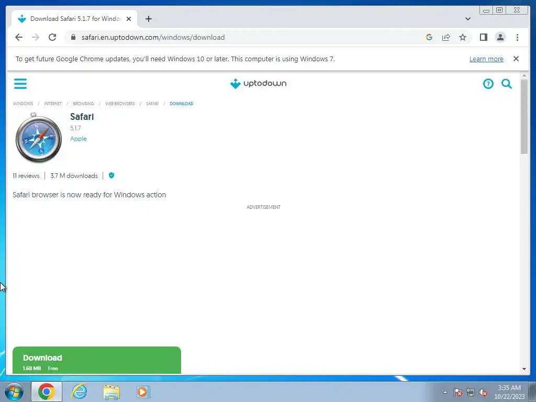
Task: Open the Chrome three-dot menu
Action: tap(517, 37)
